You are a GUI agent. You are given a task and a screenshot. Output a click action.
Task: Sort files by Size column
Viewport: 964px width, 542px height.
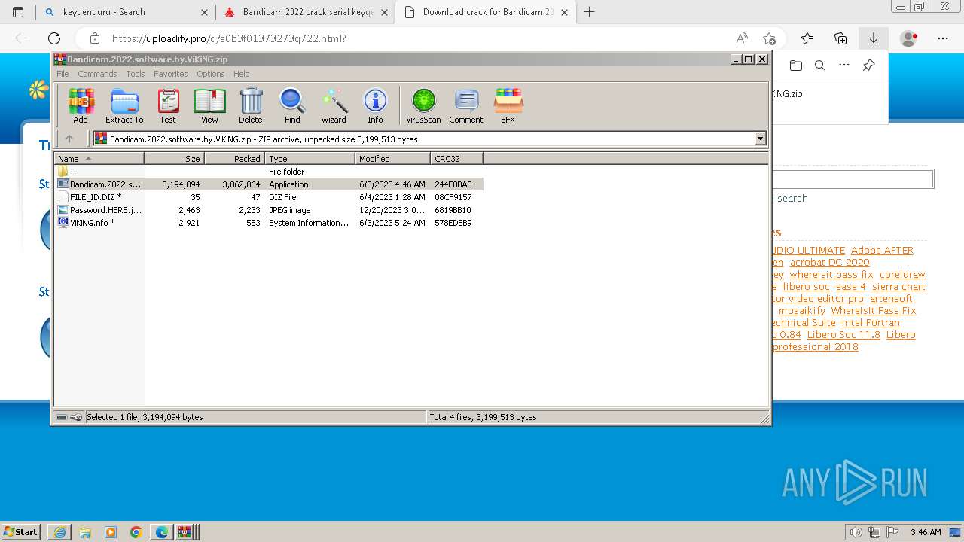click(174, 158)
